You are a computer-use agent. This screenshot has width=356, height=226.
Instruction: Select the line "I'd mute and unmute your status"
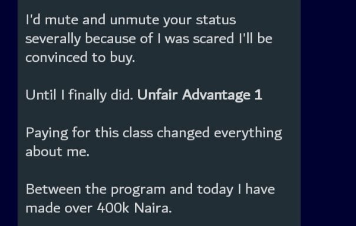pos(131,20)
